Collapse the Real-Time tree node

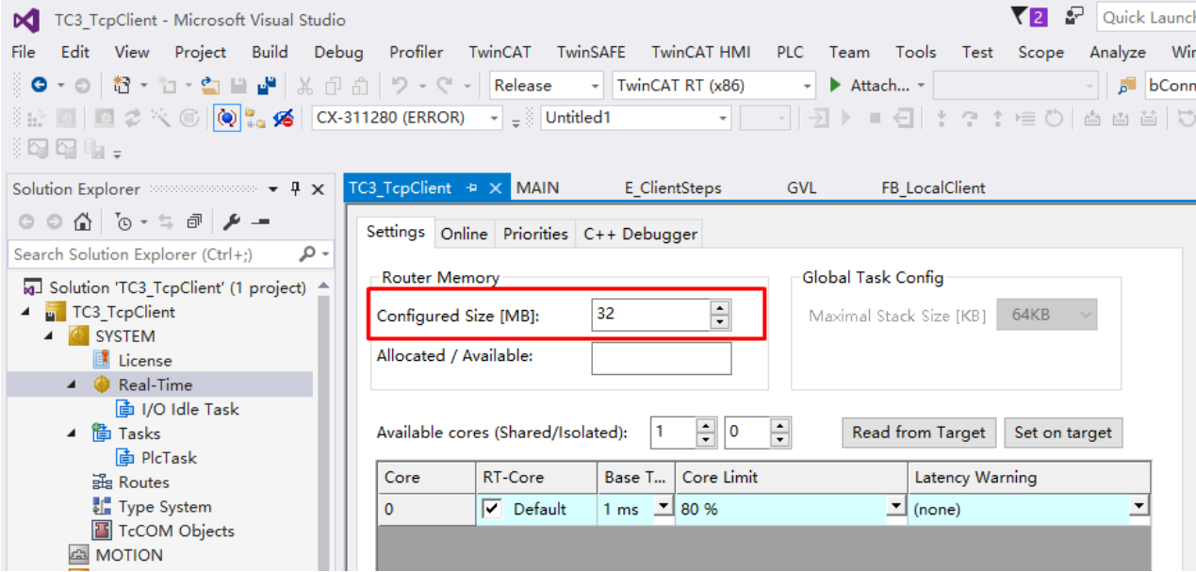point(72,385)
